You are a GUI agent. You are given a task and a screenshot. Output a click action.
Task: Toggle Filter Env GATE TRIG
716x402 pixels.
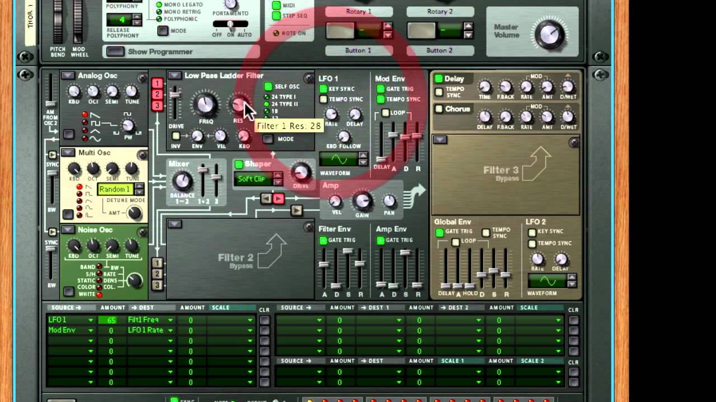(x=323, y=241)
